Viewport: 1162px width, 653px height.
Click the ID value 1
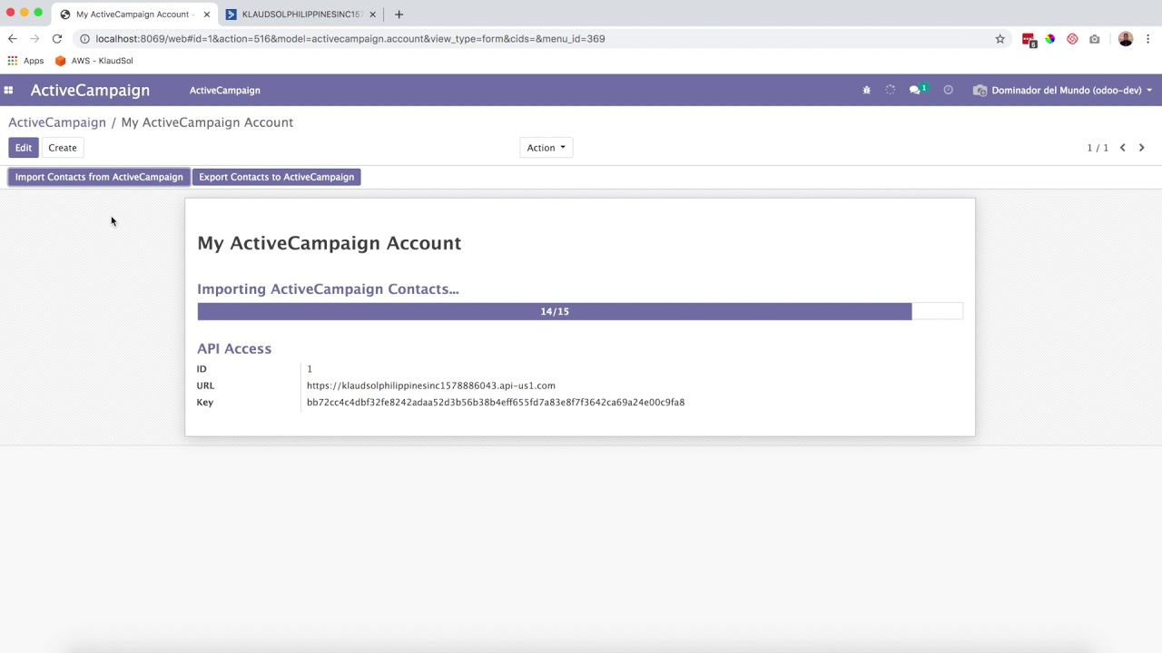pyautogui.click(x=310, y=369)
